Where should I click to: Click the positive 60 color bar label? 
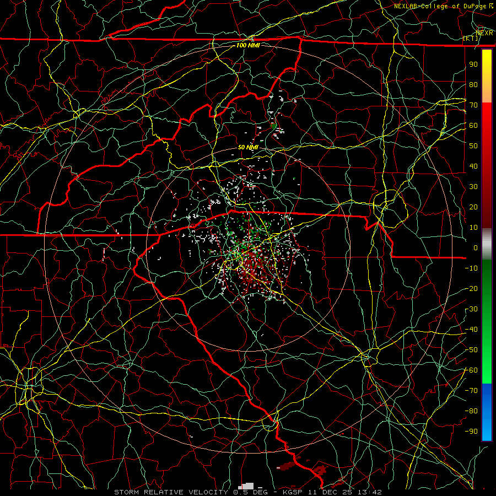tap(473, 125)
